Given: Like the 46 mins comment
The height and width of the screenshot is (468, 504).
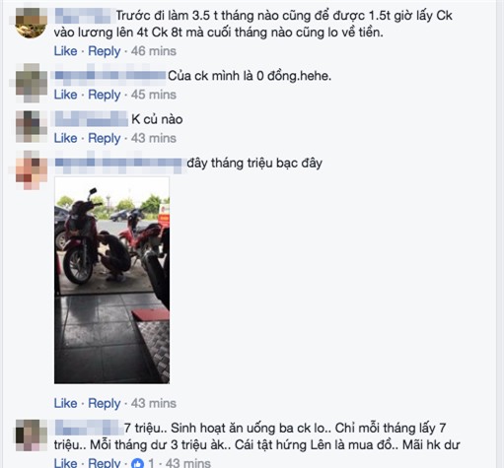Looking at the screenshot, I should click(x=65, y=51).
